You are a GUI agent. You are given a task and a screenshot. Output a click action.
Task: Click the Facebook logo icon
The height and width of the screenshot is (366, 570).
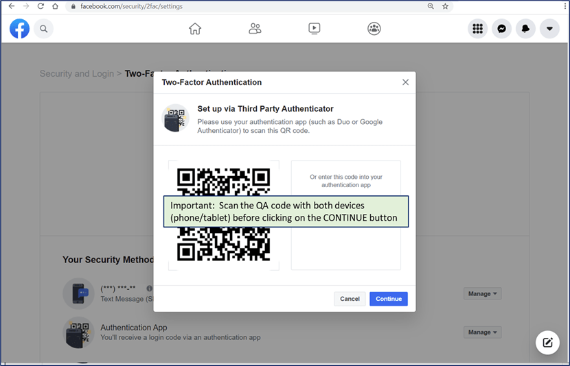click(19, 29)
